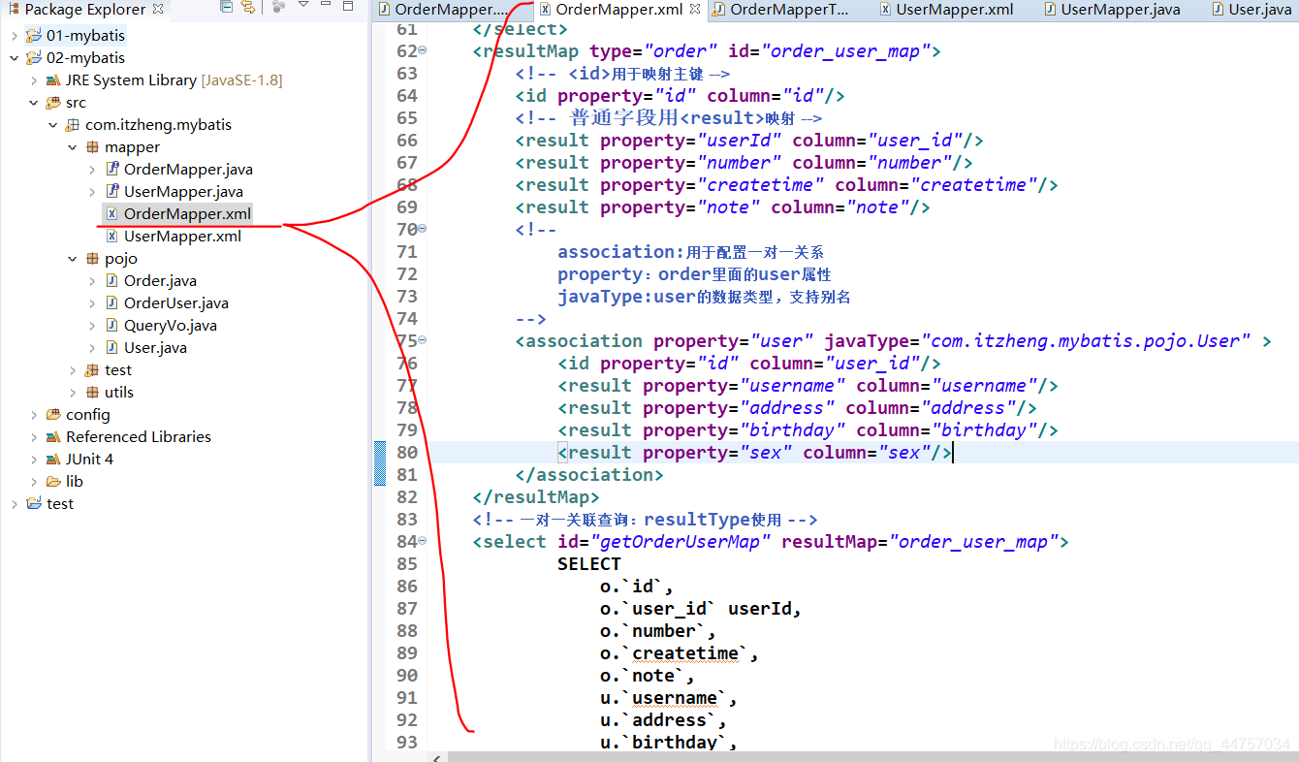Screen dimensions: 1299x762
Task: Switch to first OrderMapper.java editor tab
Action: 451,10
